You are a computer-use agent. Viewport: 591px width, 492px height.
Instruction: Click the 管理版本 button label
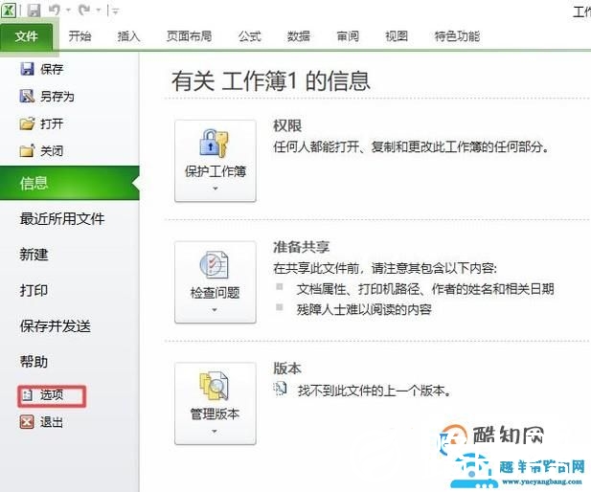point(215,414)
